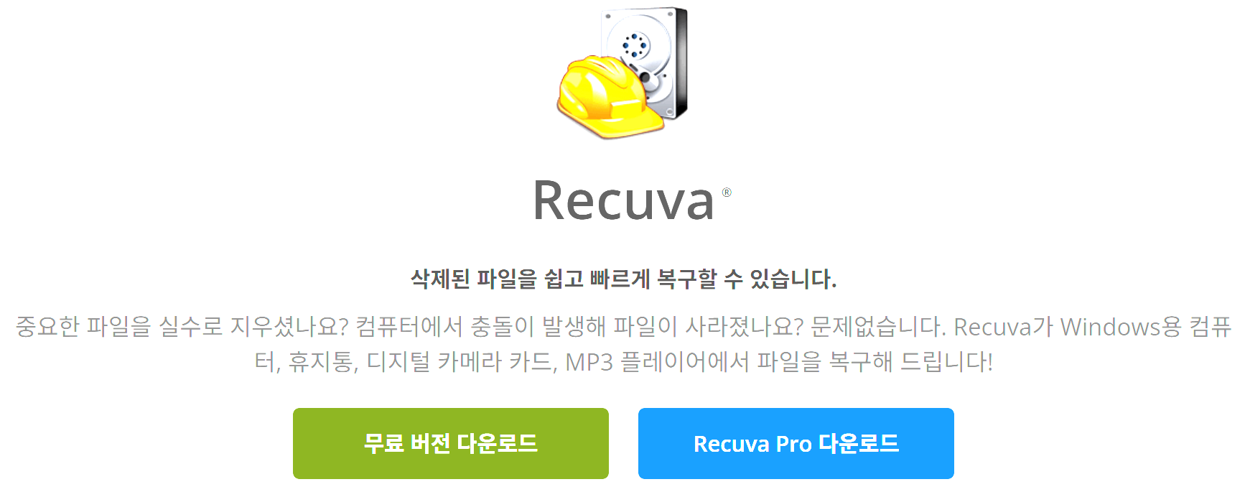The height and width of the screenshot is (492, 1245).
Task: Download the free version via the green button
Action: pos(451,443)
